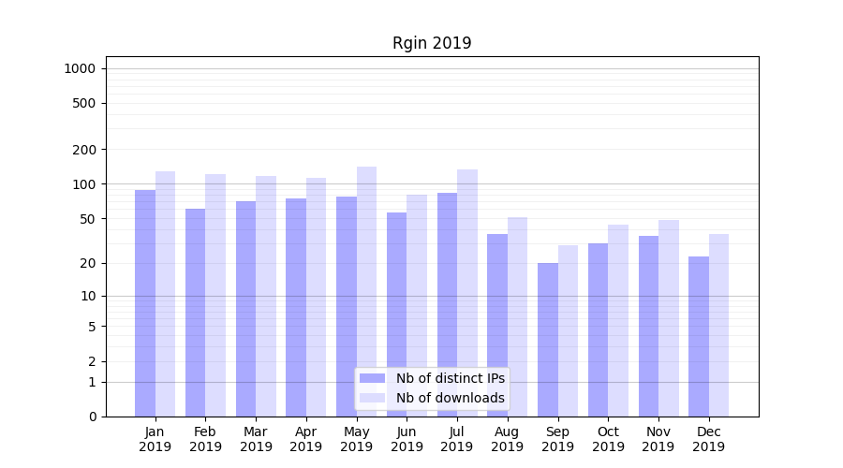Screen dimensions: 843x468
Task: Pick the Jul 2019 distinct IPs bar
Action: 447,304
